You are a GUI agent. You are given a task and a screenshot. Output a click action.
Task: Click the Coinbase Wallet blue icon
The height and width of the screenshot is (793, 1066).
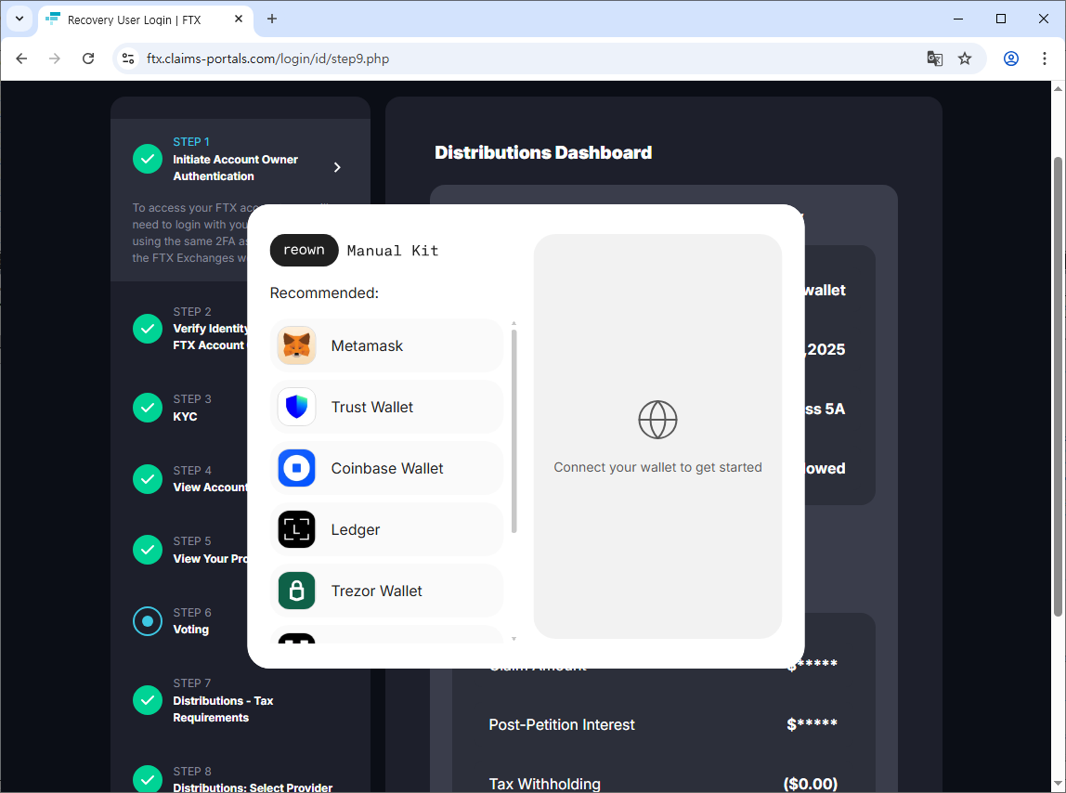click(296, 468)
